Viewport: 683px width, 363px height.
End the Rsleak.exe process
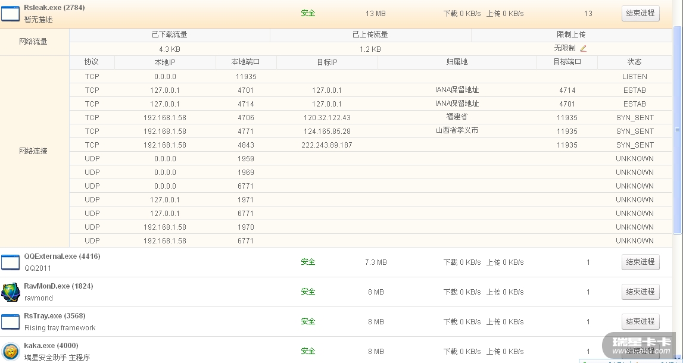click(x=640, y=13)
